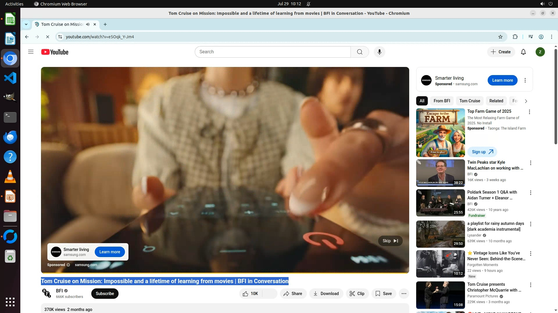Click the YouTube microphone voice search icon
This screenshot has height=313, width=558.
point(379,52)
